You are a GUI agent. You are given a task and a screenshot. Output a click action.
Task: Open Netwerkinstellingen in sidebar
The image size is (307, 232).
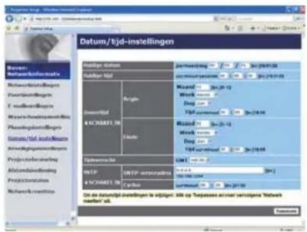pos(33,85)
